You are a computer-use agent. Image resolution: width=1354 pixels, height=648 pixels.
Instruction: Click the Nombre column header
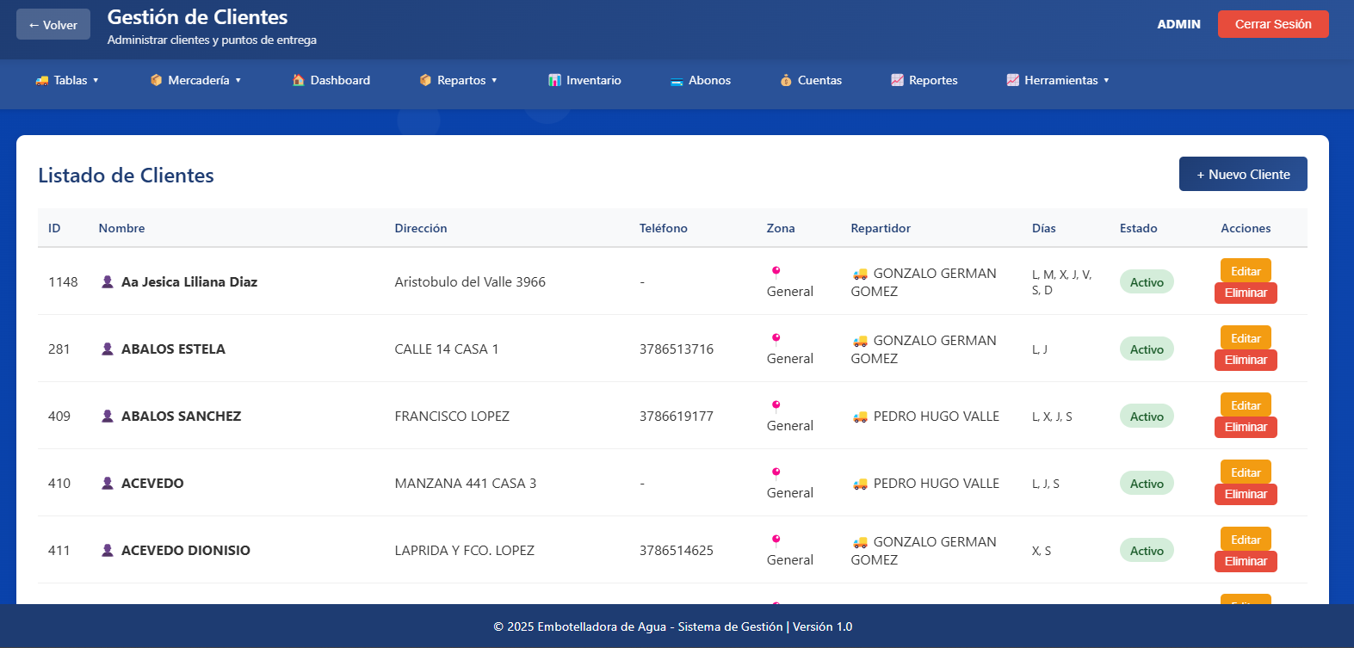121,228
